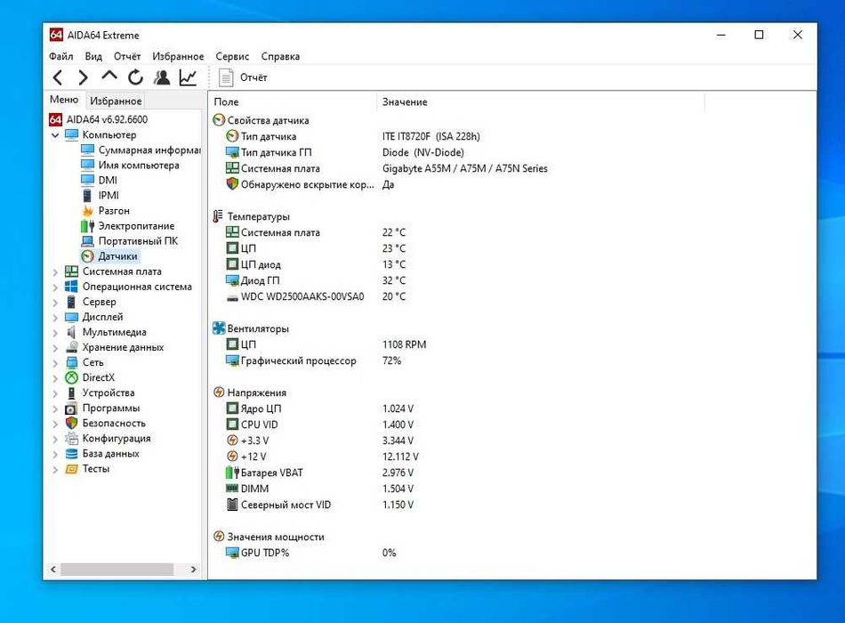The image size is (845, 623).
Task: Open the IPMI tree item
Action: tap(100, 195)
